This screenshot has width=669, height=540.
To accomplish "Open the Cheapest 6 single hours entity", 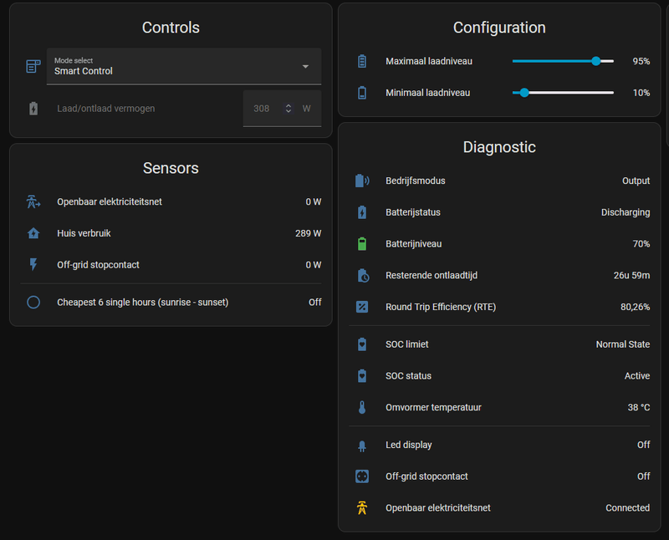I will point(142,303).
